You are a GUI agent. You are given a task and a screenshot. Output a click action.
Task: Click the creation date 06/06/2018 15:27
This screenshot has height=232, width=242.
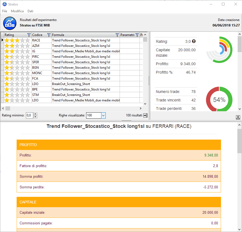pyautogui.click(x=226, y=25)
